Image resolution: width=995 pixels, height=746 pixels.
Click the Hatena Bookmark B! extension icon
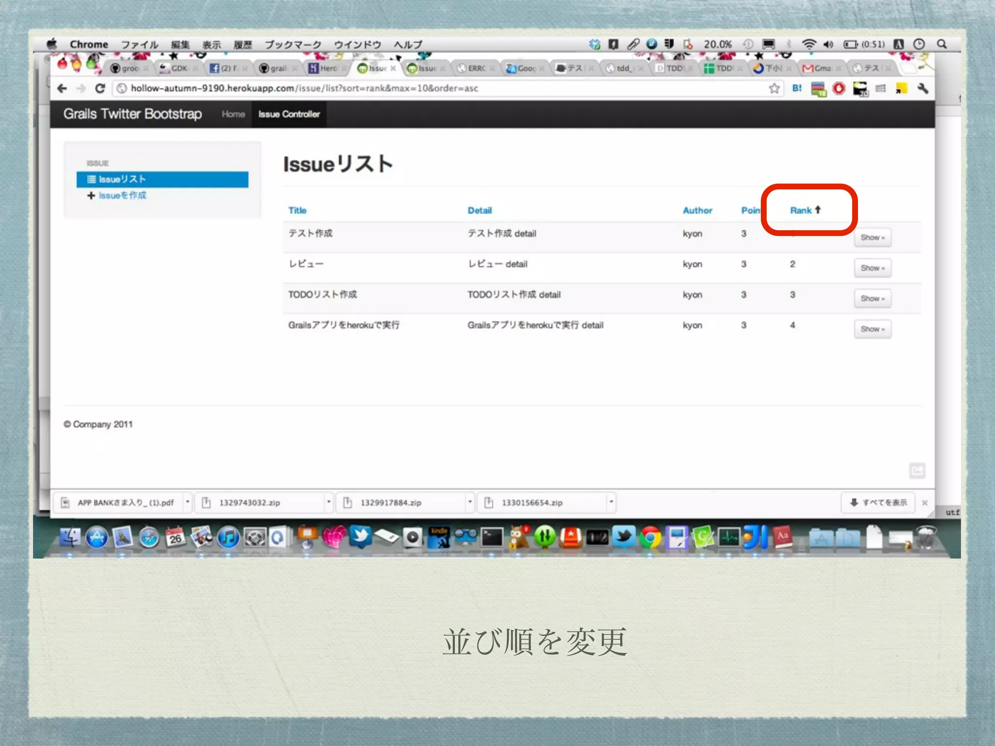797,88
